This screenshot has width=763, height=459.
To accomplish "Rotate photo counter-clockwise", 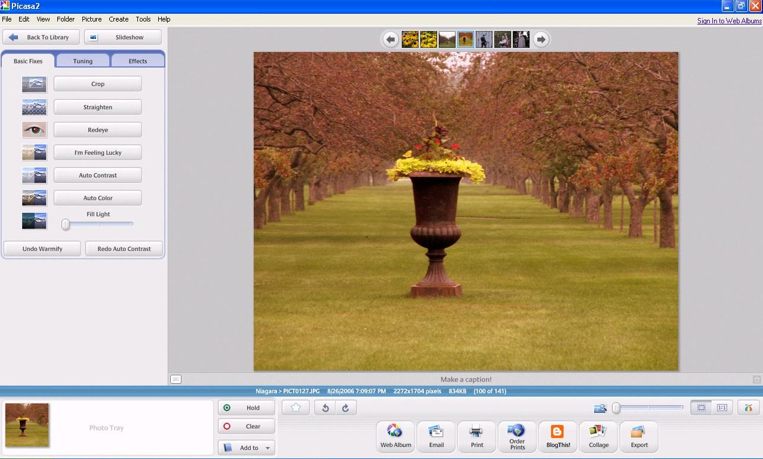I will pos(325,408).
